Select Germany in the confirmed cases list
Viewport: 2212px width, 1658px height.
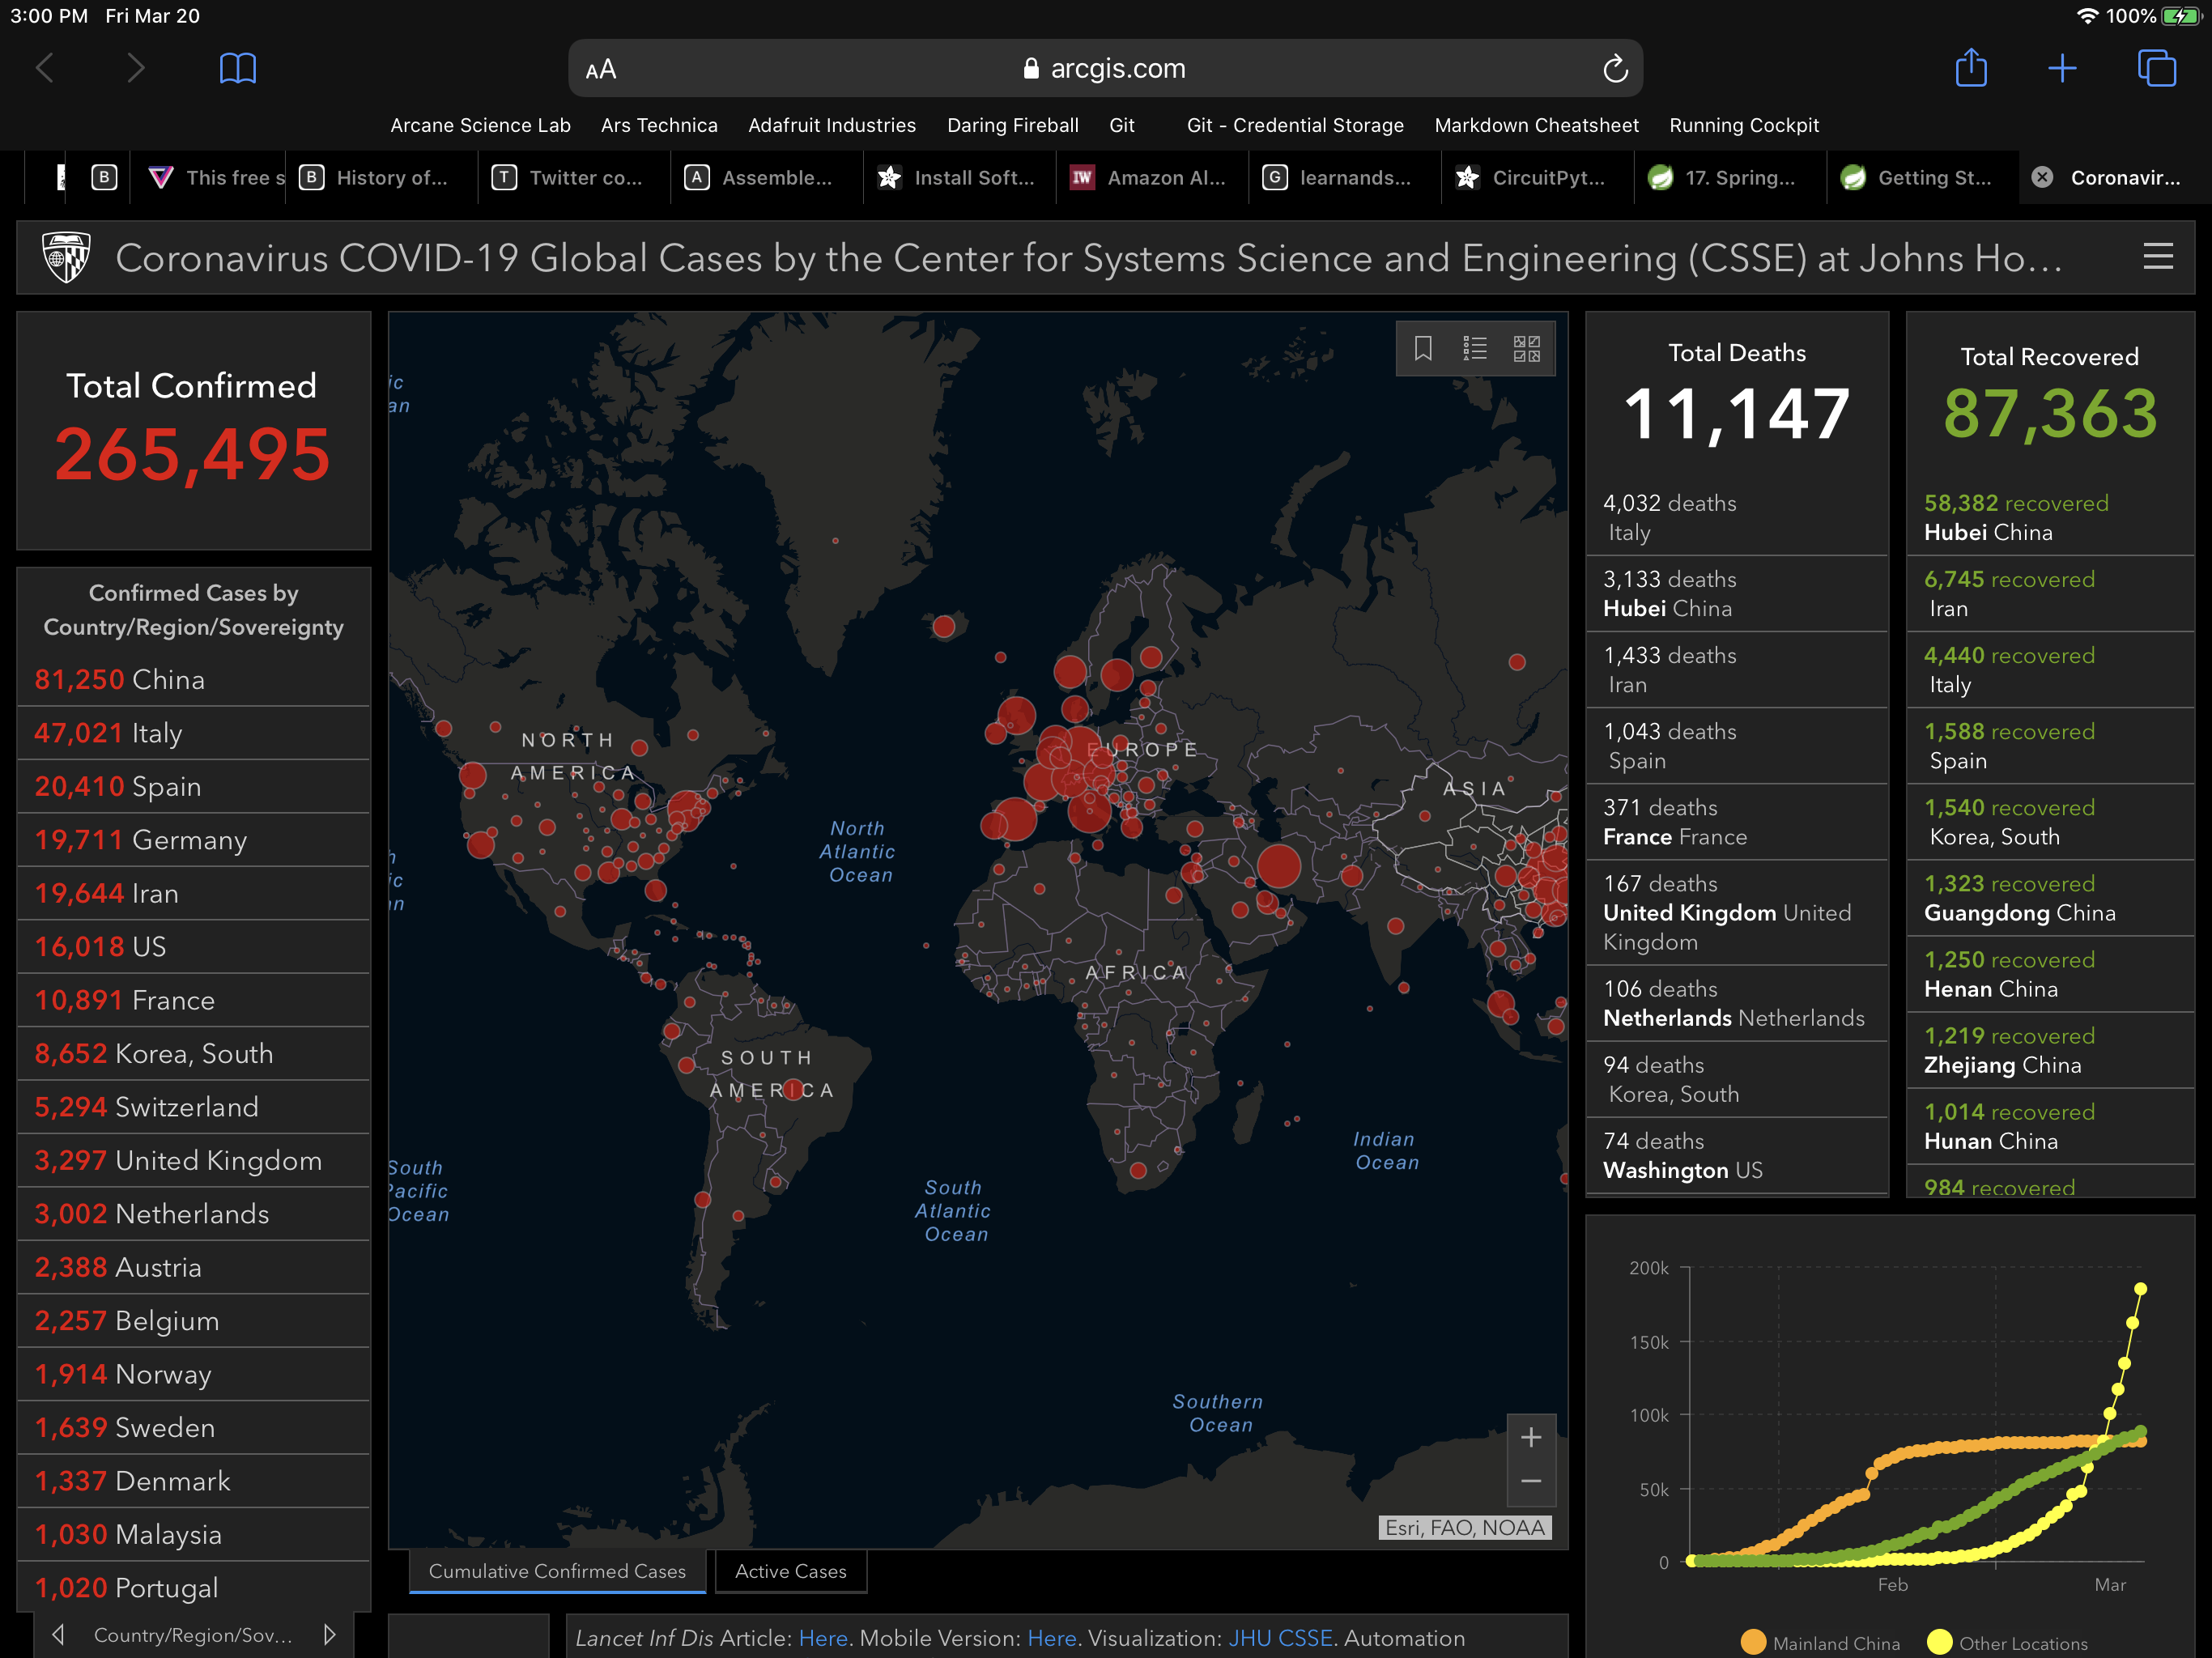pos(194,840)
